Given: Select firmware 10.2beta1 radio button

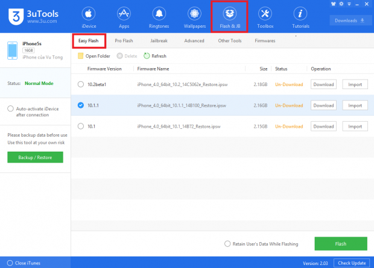Looking at the screenshot, I should (x=81, y=84).
